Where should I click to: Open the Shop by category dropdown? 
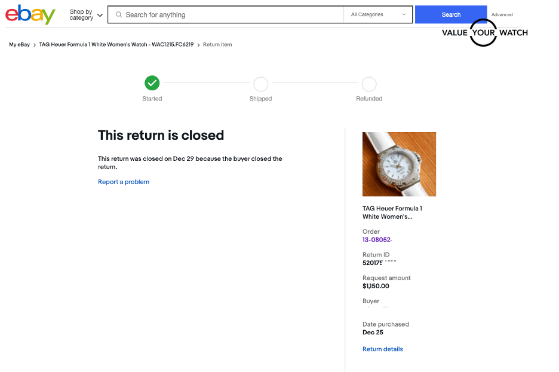click(86, 15)
